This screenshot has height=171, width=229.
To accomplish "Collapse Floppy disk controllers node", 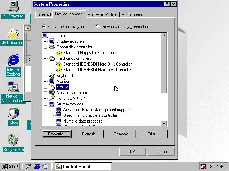I will point(45,47).
